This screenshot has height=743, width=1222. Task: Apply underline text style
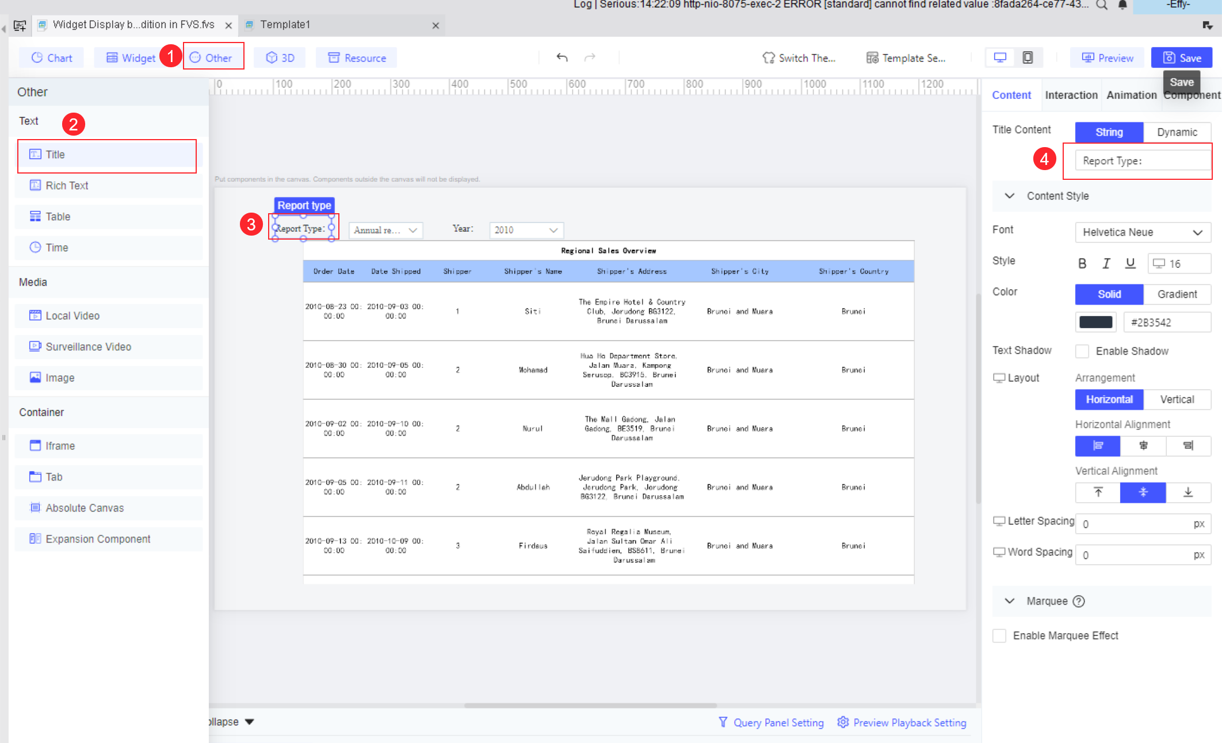tap(1131, 263)
